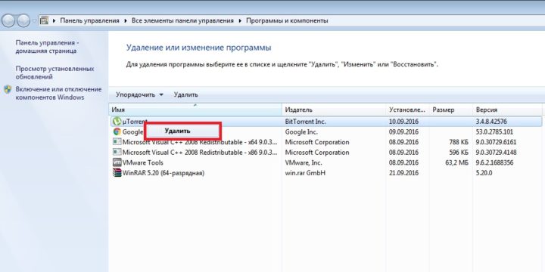Click publisher Google Inc.

pyautogui.click(x=301, y=131)
